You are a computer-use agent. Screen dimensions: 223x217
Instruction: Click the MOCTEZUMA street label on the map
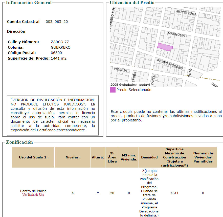(186, 13)
